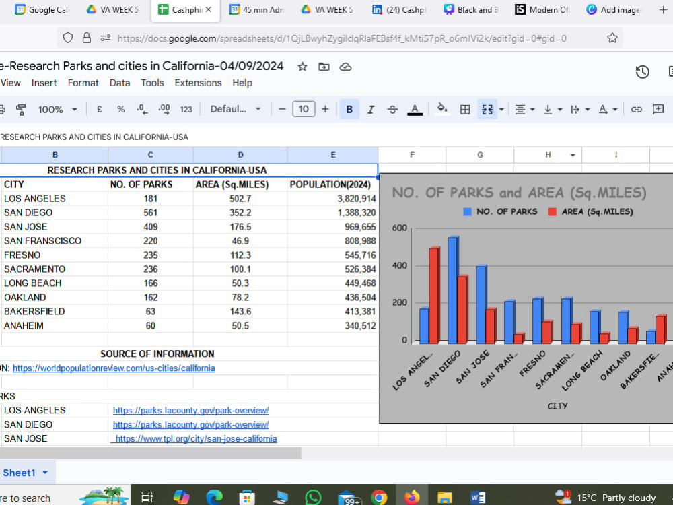Open worldpopulationreview california link
The width and height of the screenshot is (673, 505).
114,368
